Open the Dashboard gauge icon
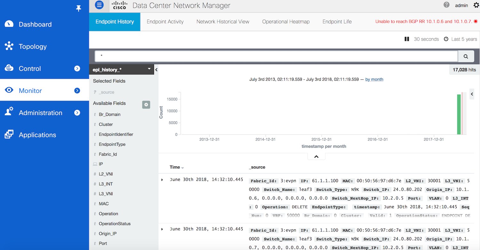This screenshot has height=250, width=480. (x=9, y=24)
